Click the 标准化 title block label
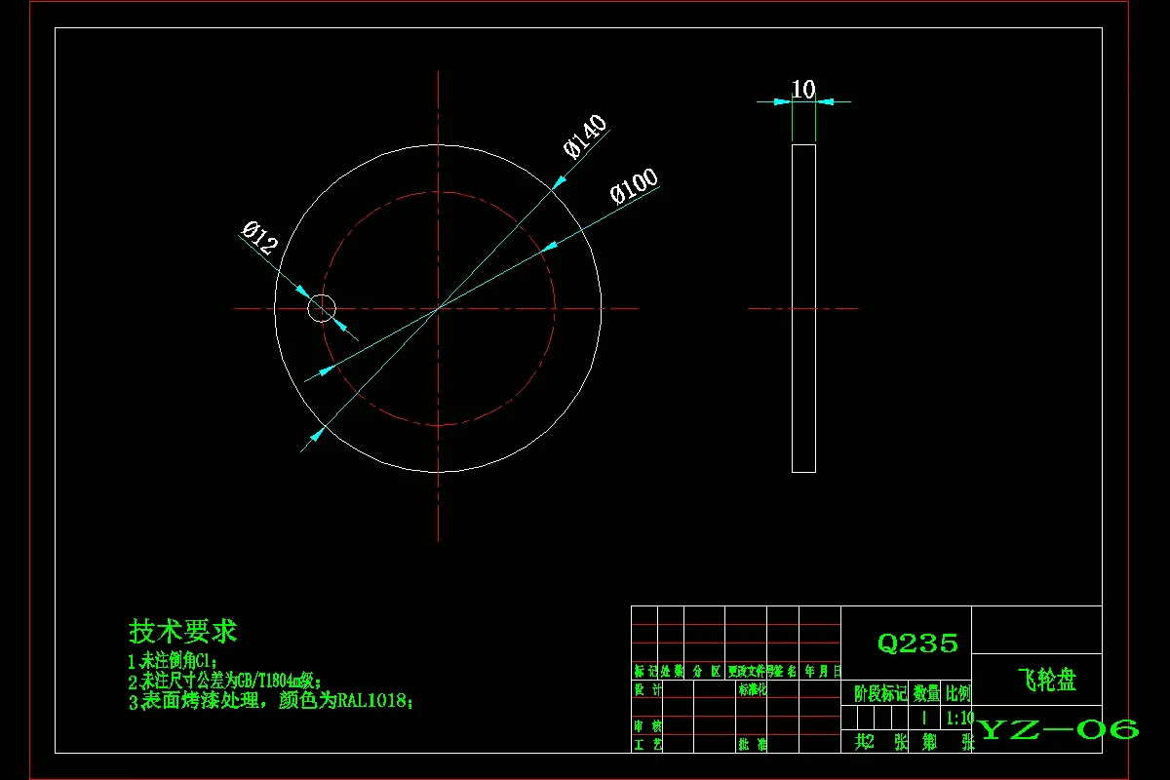This screenshot has width=1170, height=780. tap(754, 689)
